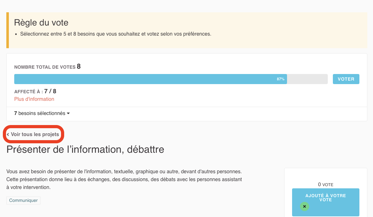373x217 pixels.
Task: Click the 'AFFECTÉ À : 7 / 8' counter
Action: pos(35,91)
